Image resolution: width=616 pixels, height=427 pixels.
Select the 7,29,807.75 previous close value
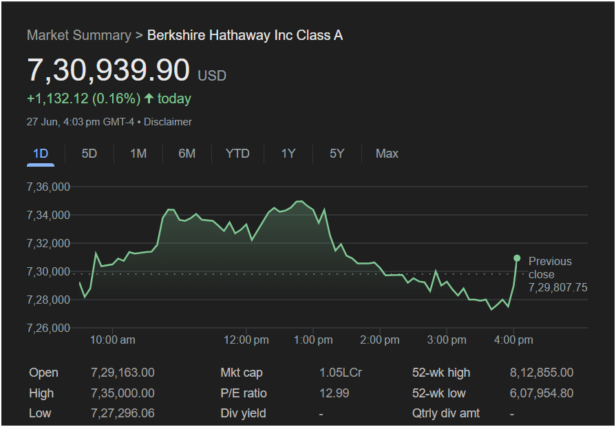tap(558, 288)
